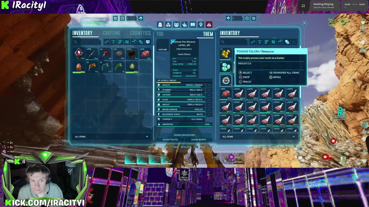Open the engrams page icon

[168, 25]
